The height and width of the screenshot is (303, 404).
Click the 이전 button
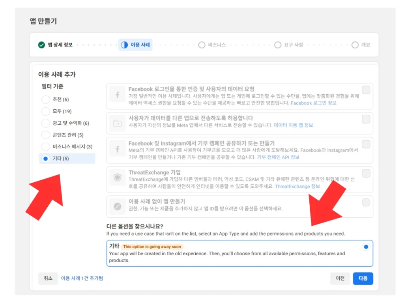tap(340, 278)
